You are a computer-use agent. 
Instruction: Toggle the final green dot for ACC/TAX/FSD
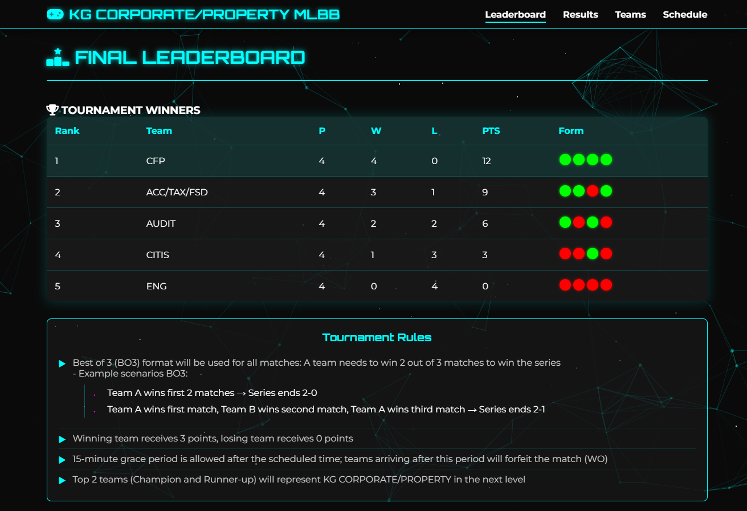(x=607, y=191)
